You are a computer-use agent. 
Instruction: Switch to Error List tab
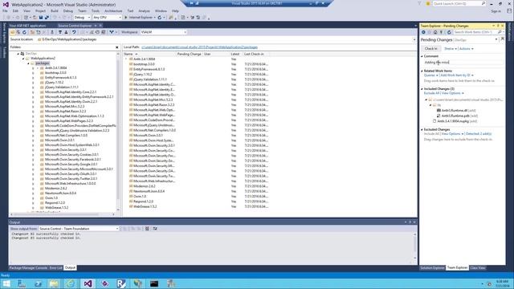click(55, 268)
